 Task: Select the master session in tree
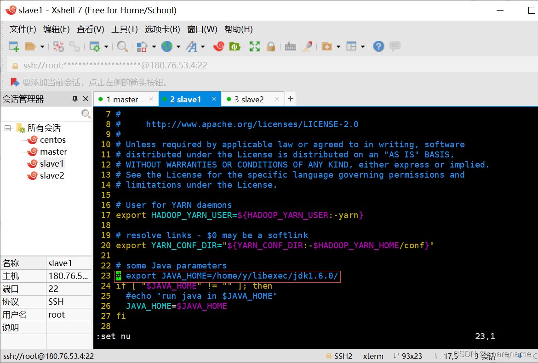pyautogui.click(x=53, y=152)
